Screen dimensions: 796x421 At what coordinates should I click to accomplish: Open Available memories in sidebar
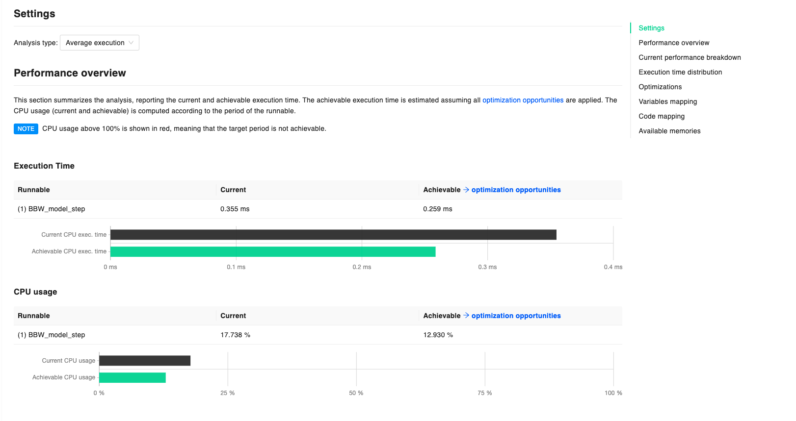coord(669,131)
